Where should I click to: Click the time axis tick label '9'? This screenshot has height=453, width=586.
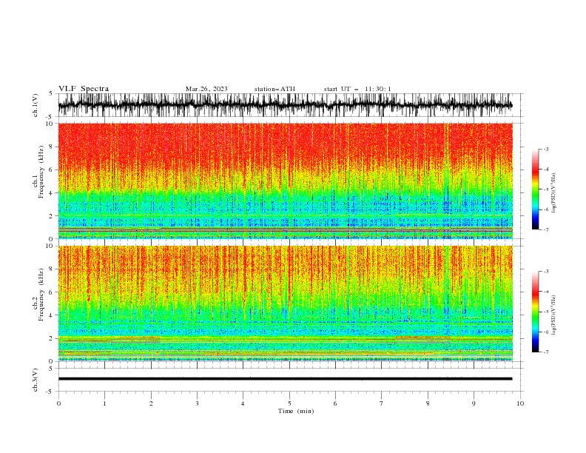(474, 403)
